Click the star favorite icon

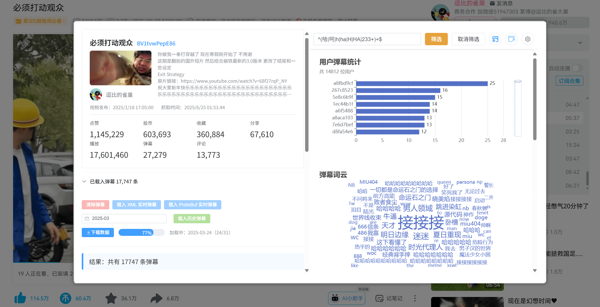(111, 298)
